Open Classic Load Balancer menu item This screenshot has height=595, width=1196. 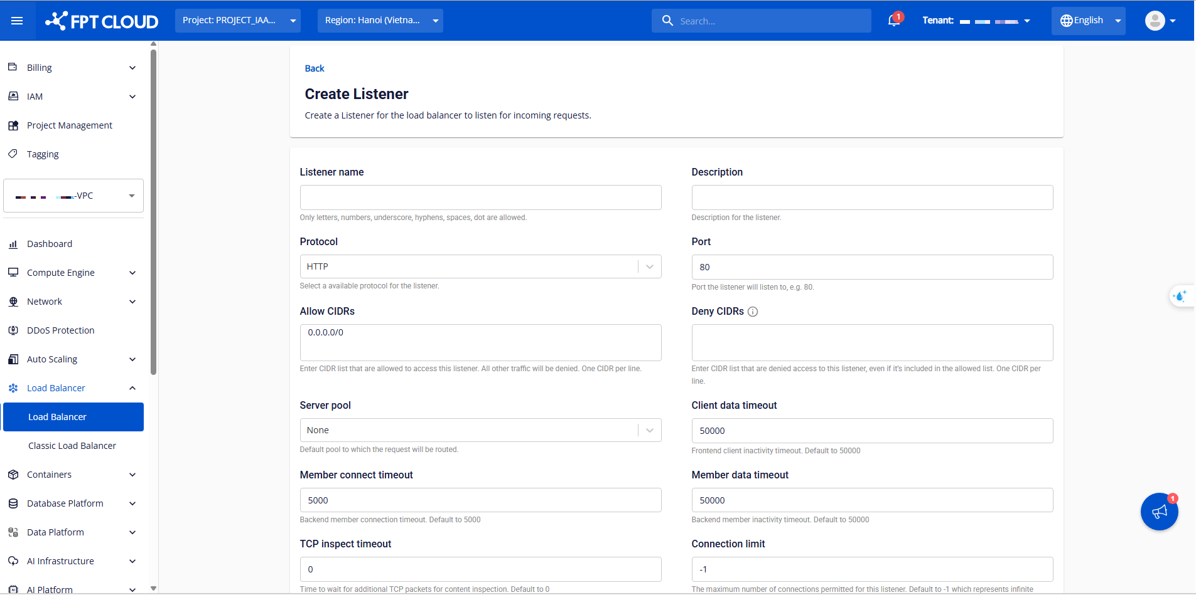click(72, 446)
